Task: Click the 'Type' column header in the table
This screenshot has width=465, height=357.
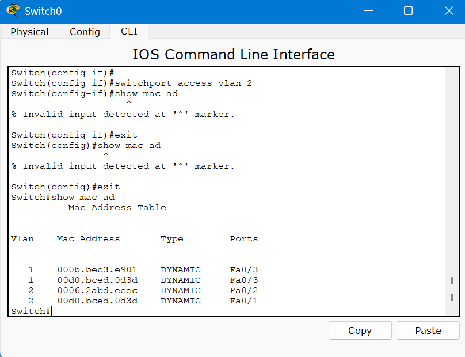Action: point(171,239)
